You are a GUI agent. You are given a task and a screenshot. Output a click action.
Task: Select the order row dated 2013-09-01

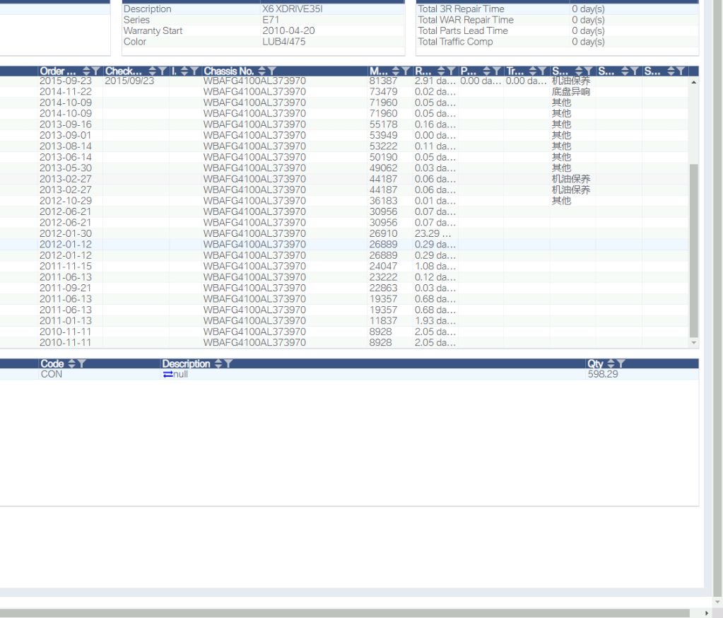tap(343, 135)
